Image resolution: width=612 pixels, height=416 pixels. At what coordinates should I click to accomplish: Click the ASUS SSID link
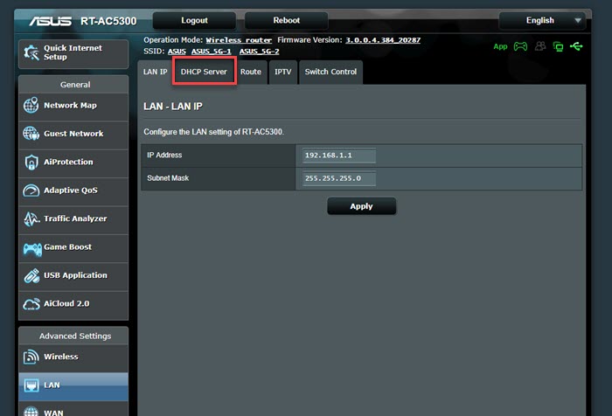[x=177, y=52]
